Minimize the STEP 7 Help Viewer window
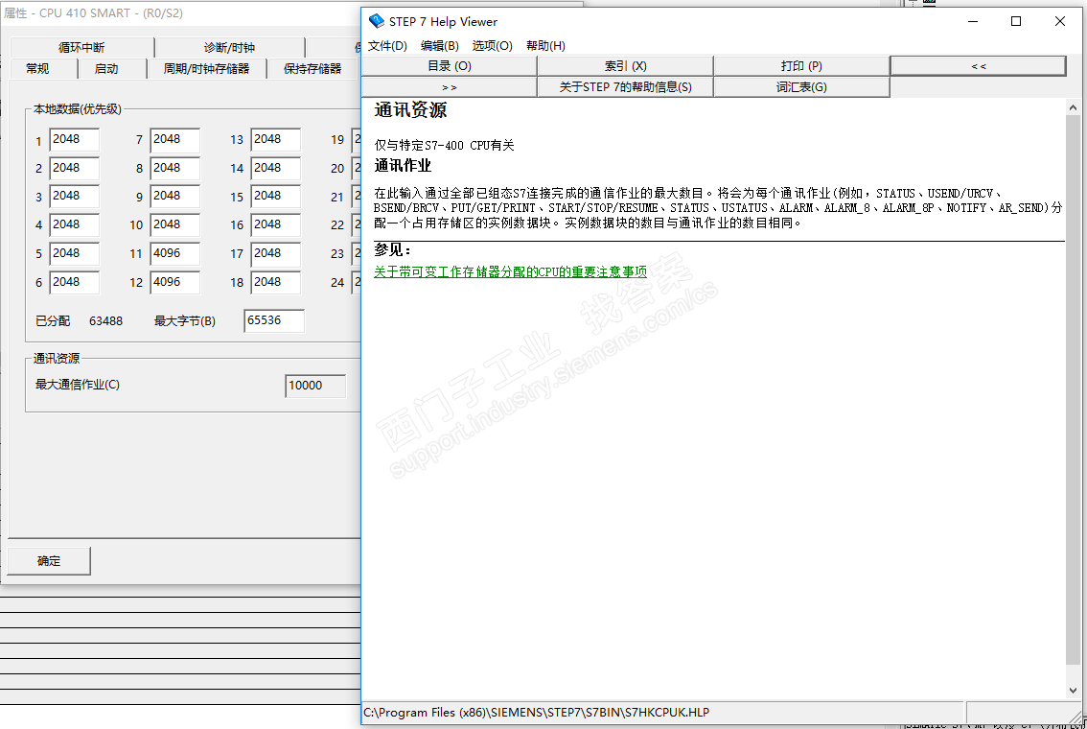This screenshot has height=729, width=1087. coord(973,21)
